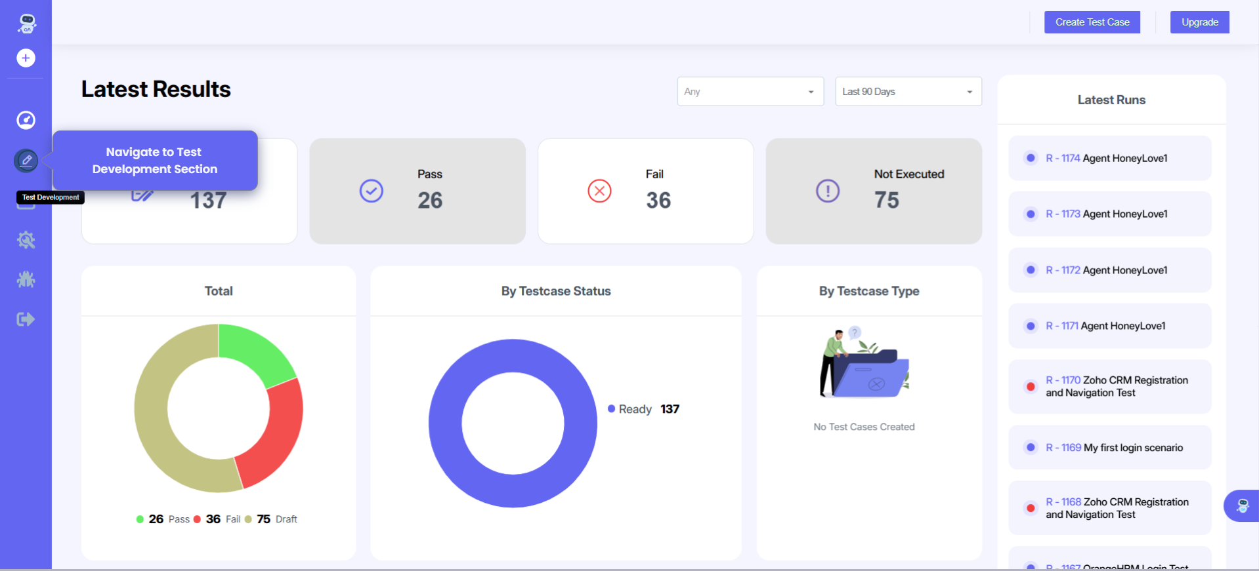Open run R - 1174 Agent HoneyLove1
The width and height of the screenshot is (1259, 571).
click(x=1109, y=158)
